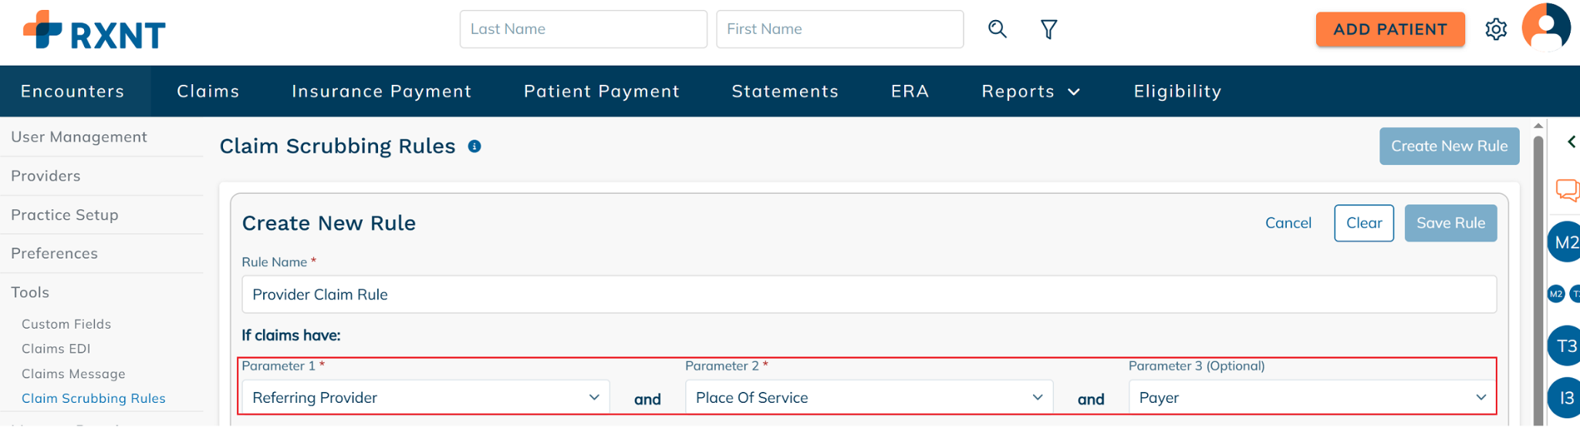Open the Parameter 1 Referring Provider dropdown
The width and height of the screenshot is (1580, 429).
tap(426, 397)
